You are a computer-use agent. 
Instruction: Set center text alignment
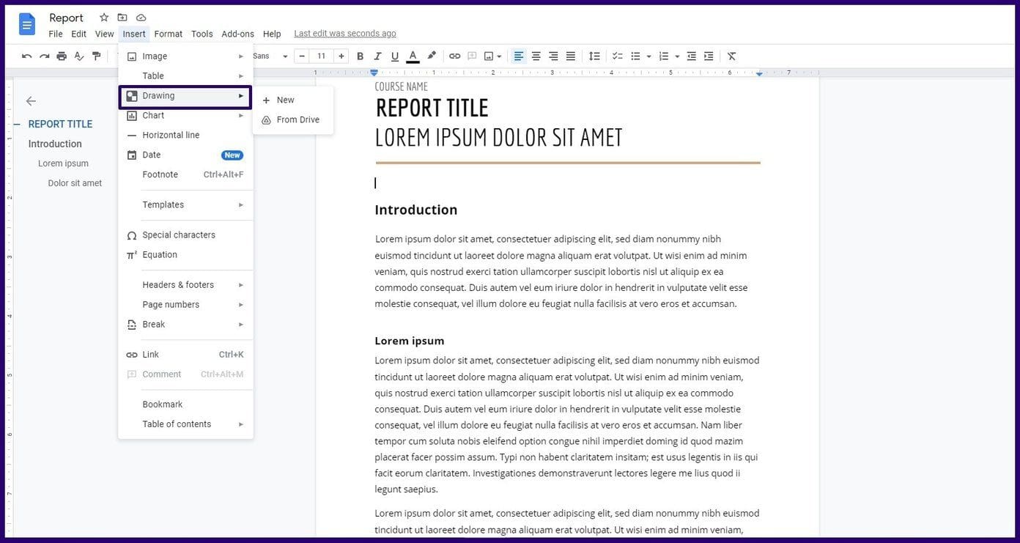536,56
